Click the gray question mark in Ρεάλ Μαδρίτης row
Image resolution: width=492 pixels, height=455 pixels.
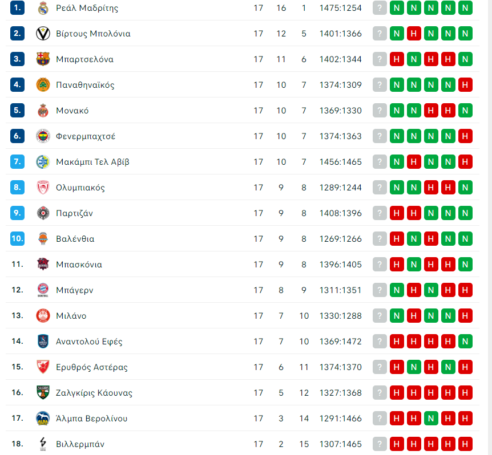(x=380, y=8)
